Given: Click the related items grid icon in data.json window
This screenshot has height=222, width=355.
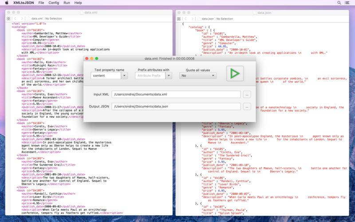Looking at the screenshot, I should click(x=179, y=19).
